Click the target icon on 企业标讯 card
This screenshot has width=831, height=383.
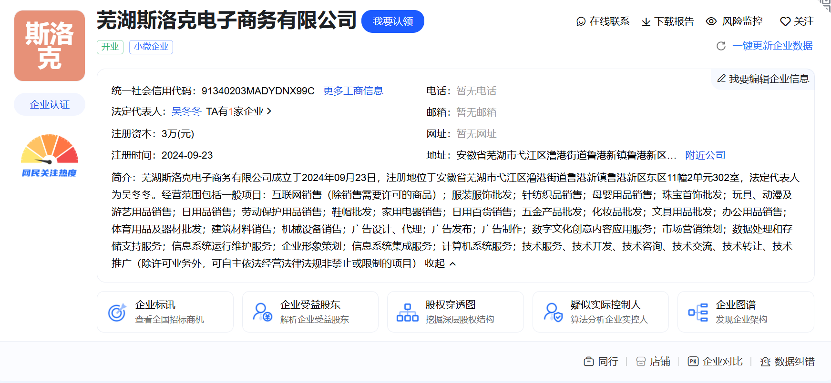click(x=117, y=312)
